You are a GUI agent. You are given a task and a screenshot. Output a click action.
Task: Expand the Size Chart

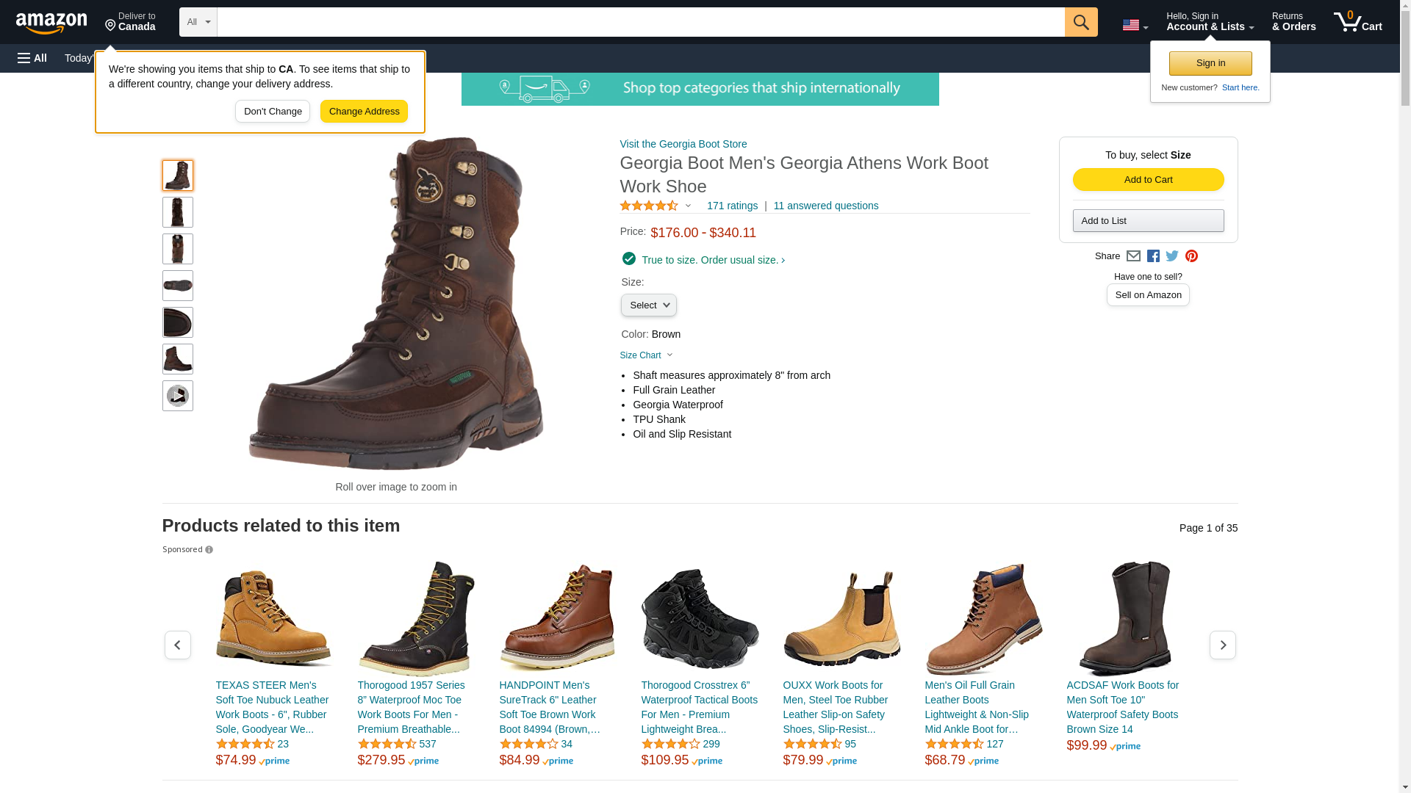(x=647, y=355)
